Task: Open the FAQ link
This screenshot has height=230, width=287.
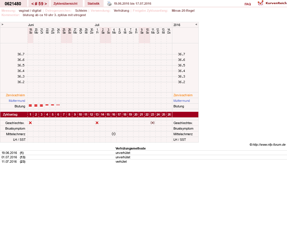Action: tap(248, 4)
